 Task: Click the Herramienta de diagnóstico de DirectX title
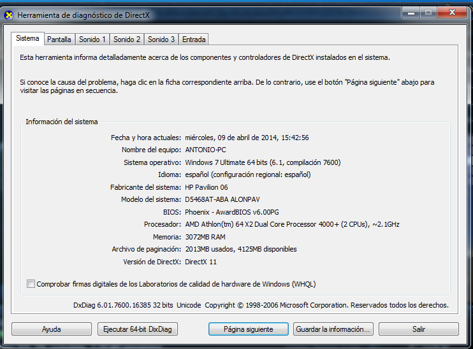(84, 15)
